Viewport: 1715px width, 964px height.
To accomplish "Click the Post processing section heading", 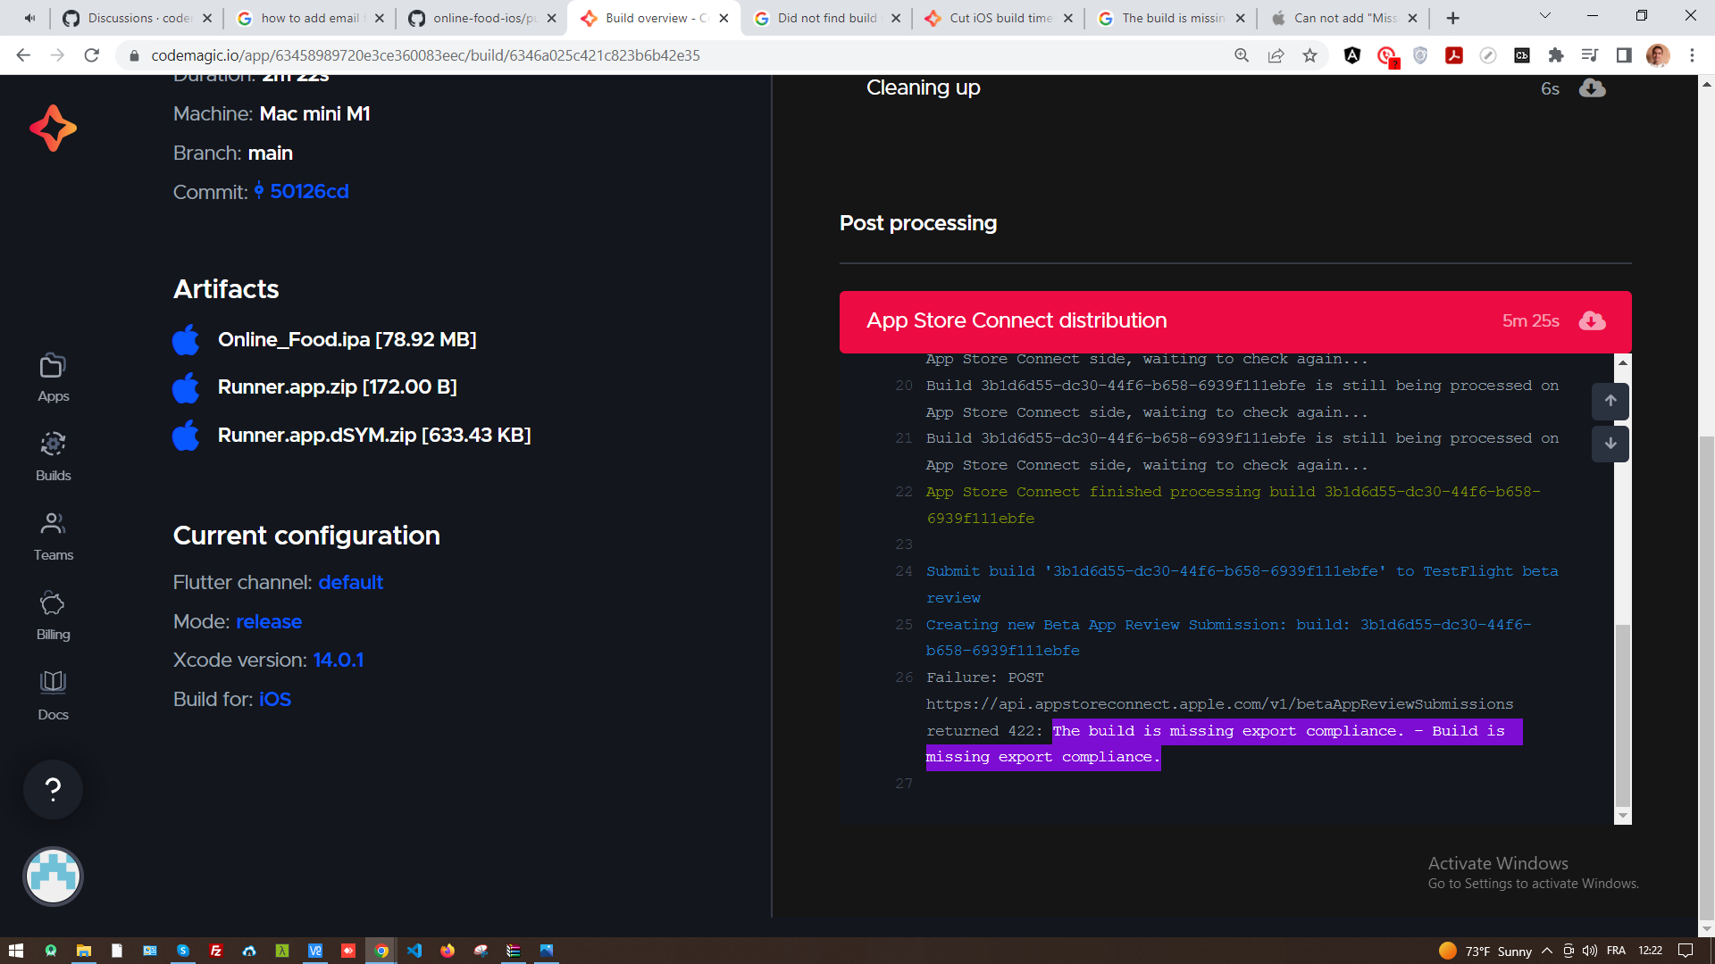I will [917, 223].
